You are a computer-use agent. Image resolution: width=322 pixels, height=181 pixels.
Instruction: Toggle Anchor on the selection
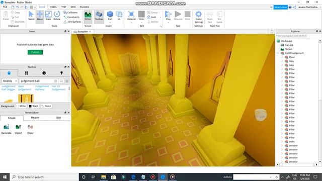tap(153, 22)
